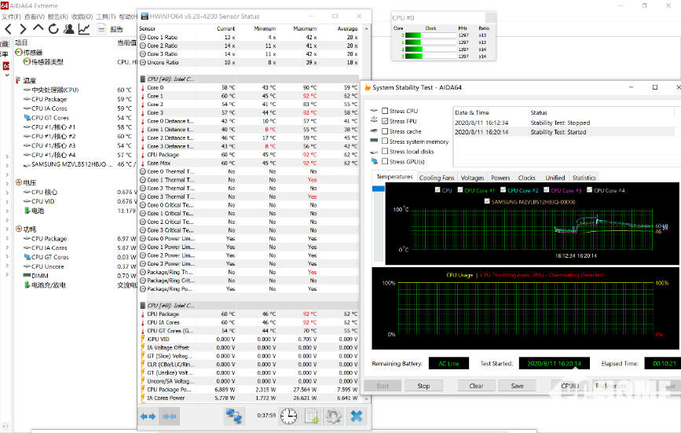Screen dimensions: 681x433
Task: Click the up-level arrow in AIDA64 toolbar
Action: coord(38,28)
